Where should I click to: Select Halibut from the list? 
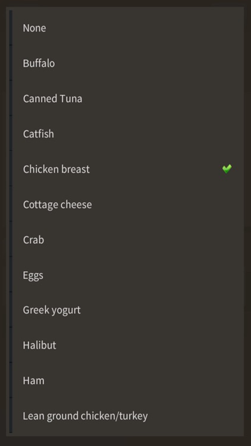125,346
